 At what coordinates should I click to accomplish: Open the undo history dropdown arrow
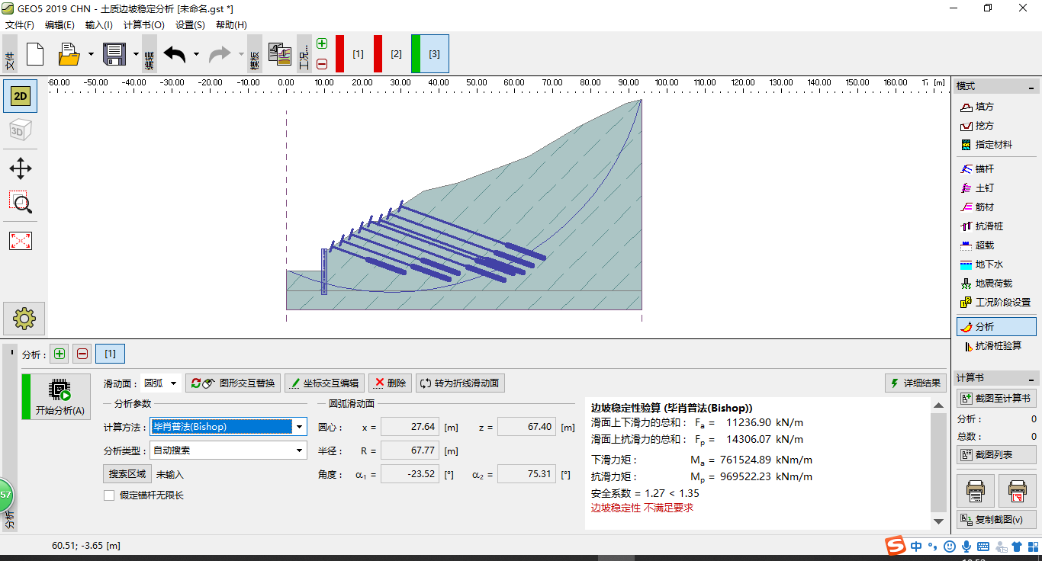196,54
